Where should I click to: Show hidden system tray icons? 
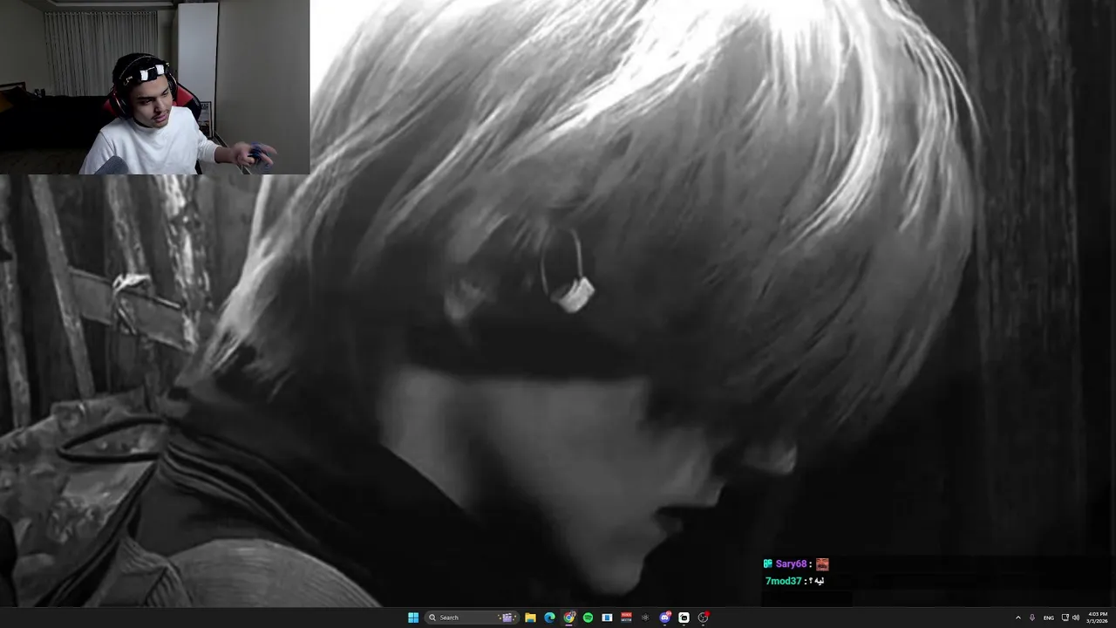point(1018,618)
